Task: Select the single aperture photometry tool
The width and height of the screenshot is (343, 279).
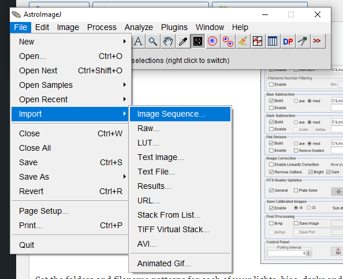Action: pos(212,41)
